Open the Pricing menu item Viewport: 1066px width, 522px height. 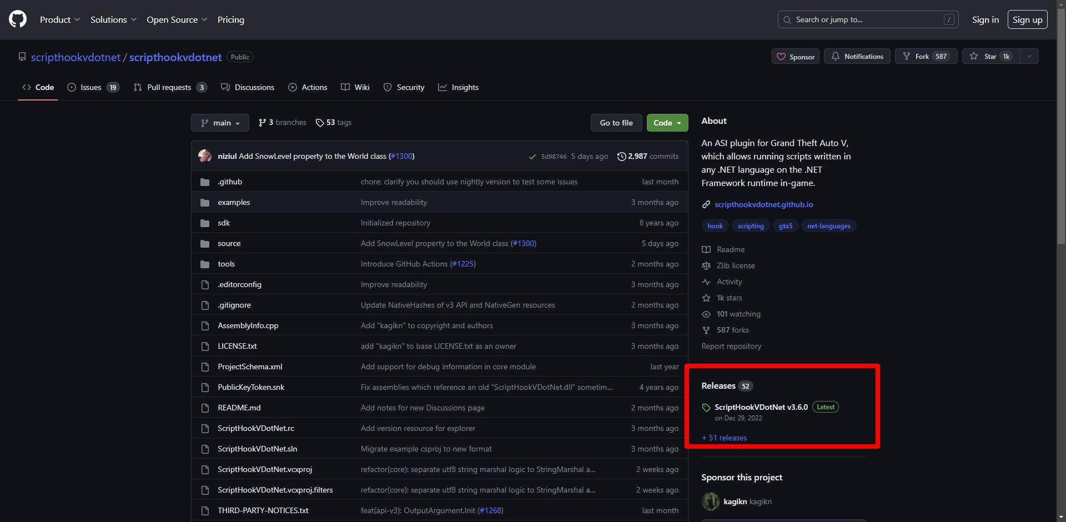point(230,19)
